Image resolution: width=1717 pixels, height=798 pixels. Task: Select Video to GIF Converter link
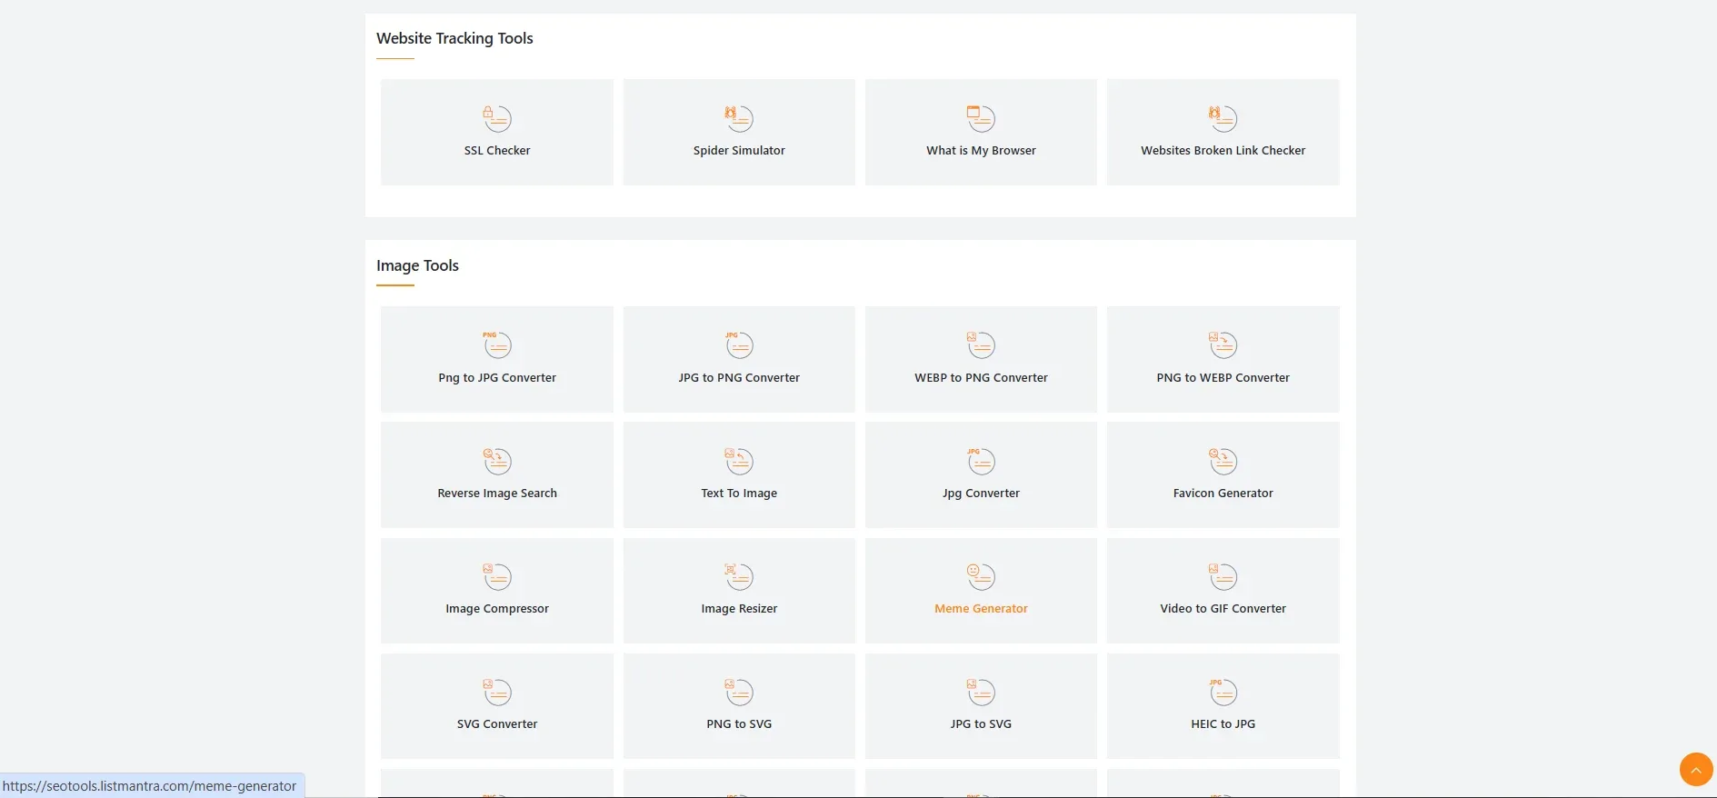point(1223,609)
